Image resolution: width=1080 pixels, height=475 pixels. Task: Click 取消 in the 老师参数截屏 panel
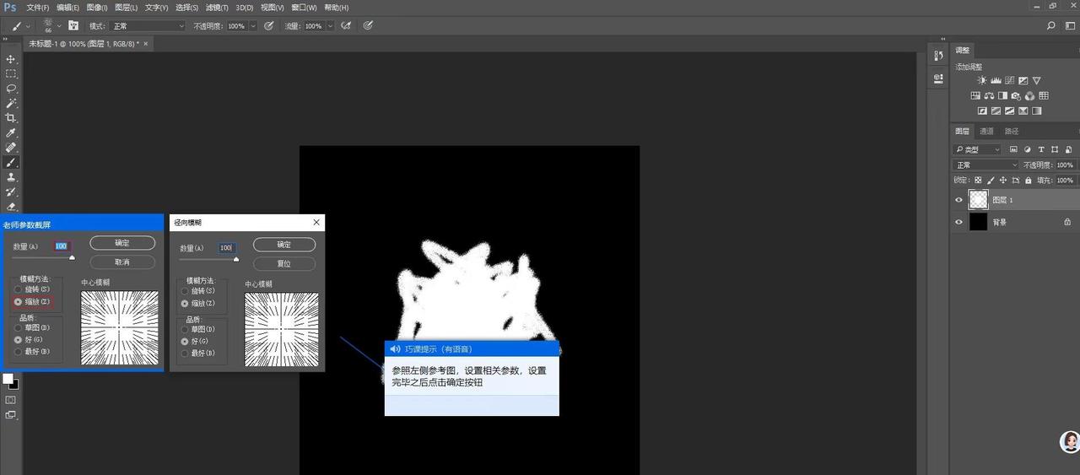122,262
